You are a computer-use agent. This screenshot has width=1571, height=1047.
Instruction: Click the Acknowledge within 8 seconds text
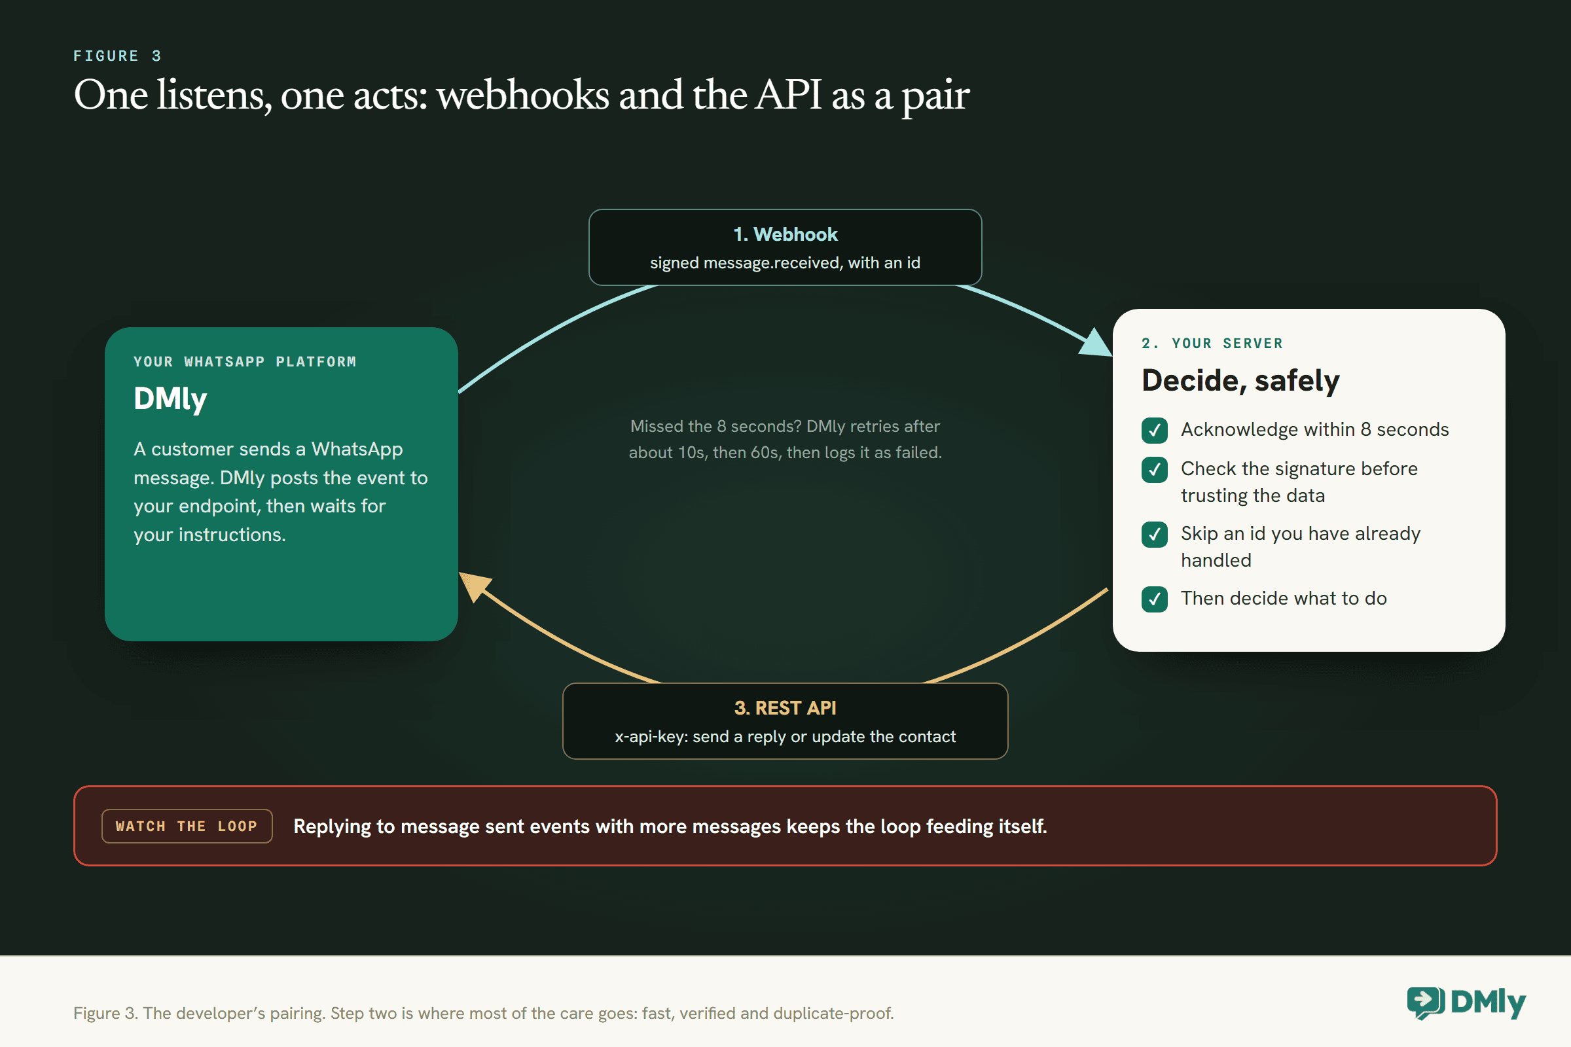click(x=1314, y=430)
